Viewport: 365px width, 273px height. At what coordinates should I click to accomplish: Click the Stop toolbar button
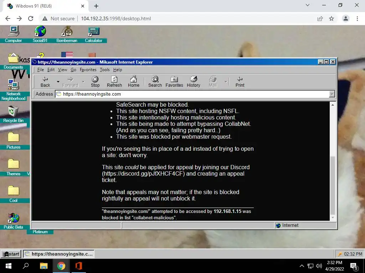tap(95, 82)
